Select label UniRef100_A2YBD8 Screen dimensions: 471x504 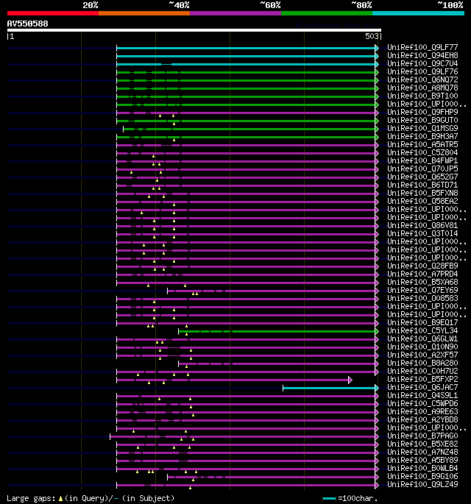point(422,420)
